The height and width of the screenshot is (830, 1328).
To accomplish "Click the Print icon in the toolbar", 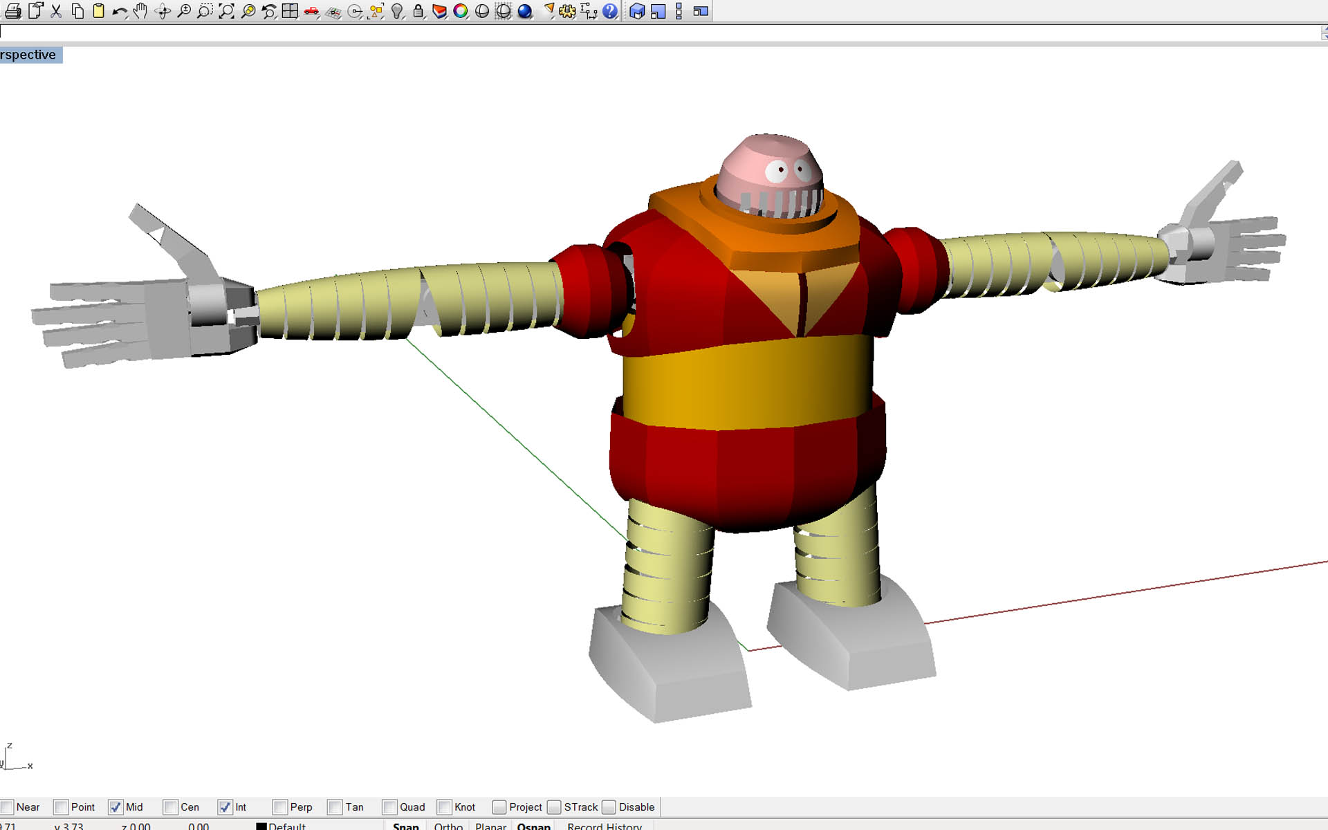I will pos(13,11).
